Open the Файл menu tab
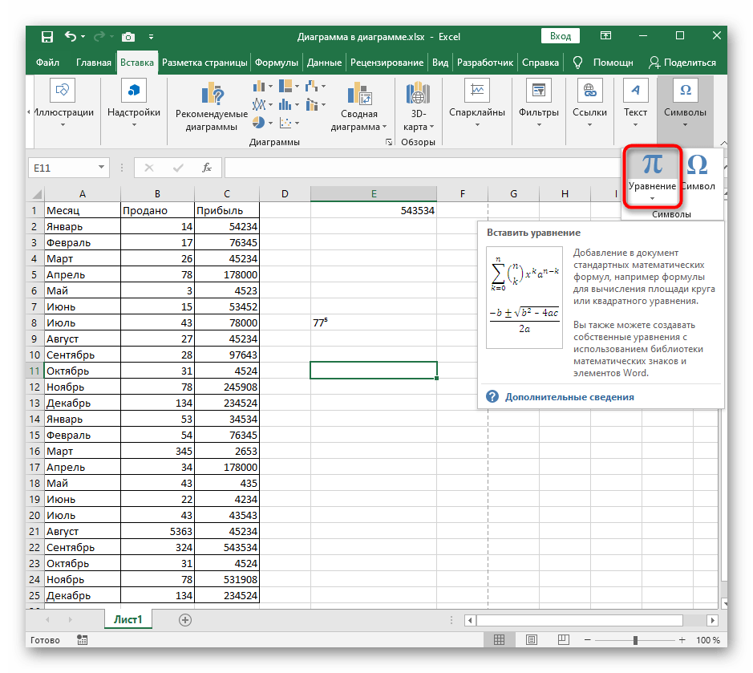The height and width of the screenshot is (673, 753). (47, 63)
